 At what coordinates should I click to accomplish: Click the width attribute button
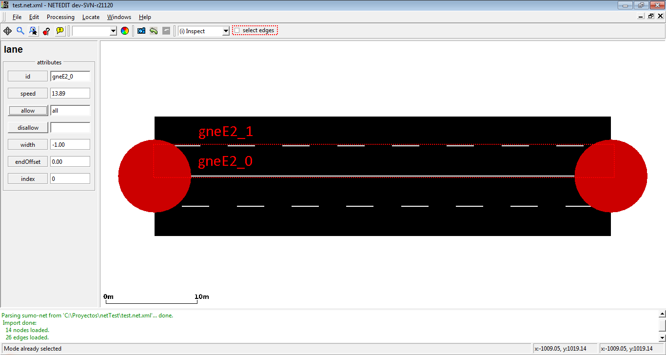click(28, 145)
